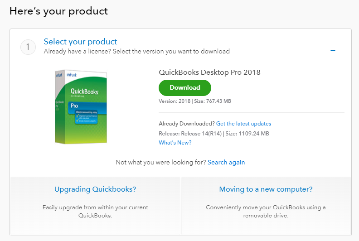
Task: Click the step 1 circle icon
Action: pos(28,47)
